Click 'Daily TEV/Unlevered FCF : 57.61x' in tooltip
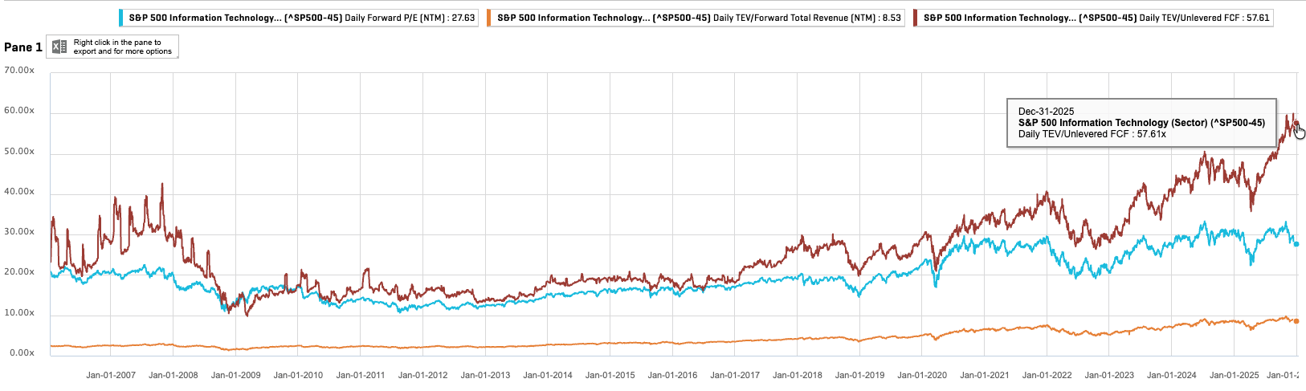 1092,134
